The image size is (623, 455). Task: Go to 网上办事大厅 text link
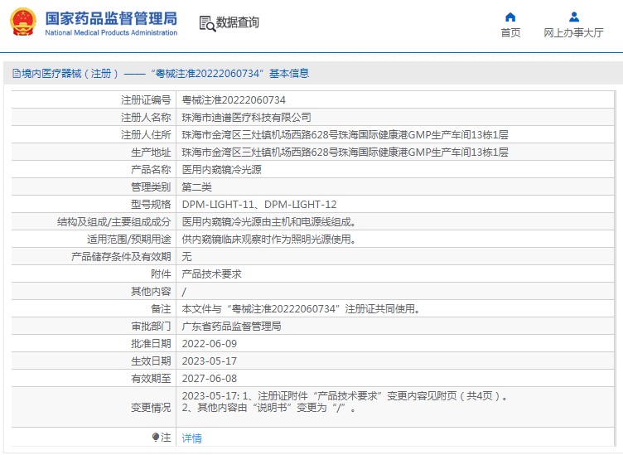[x=573, y=33]
